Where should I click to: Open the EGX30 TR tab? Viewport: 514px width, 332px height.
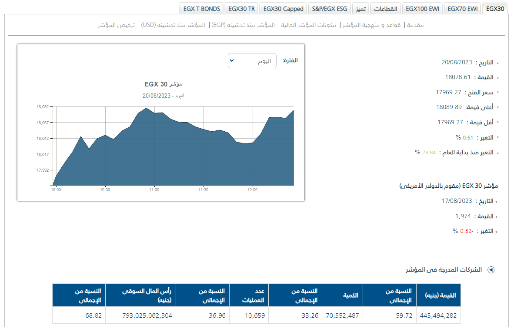pyautogui.click(x=241, y=9)
